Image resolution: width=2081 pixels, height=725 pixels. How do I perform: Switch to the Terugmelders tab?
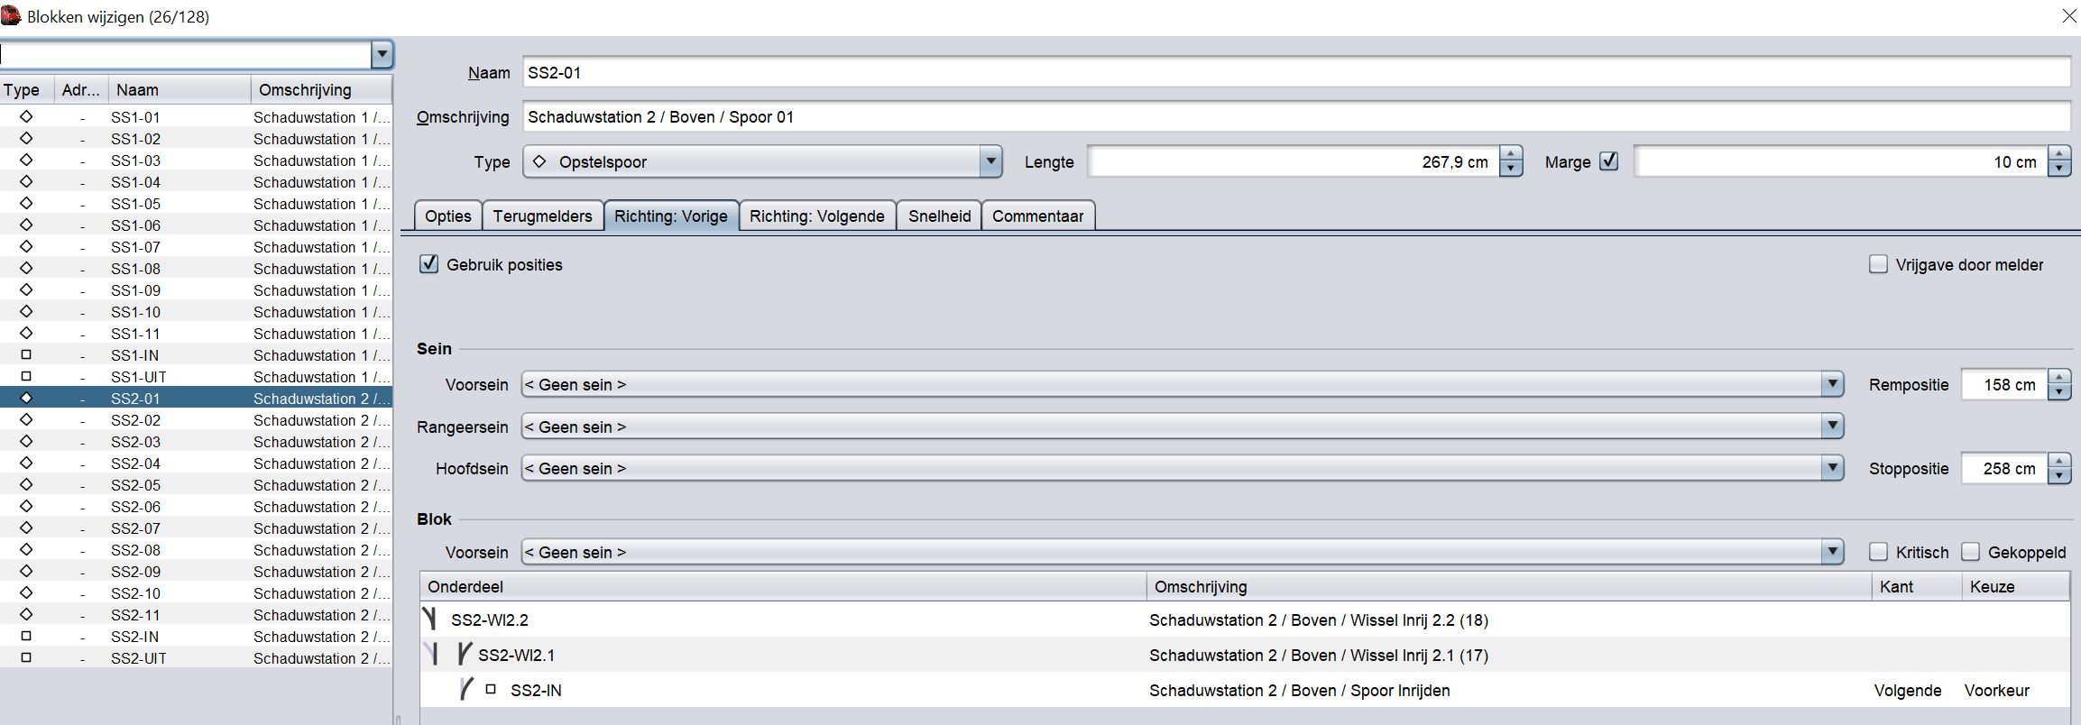click(542, 216)
